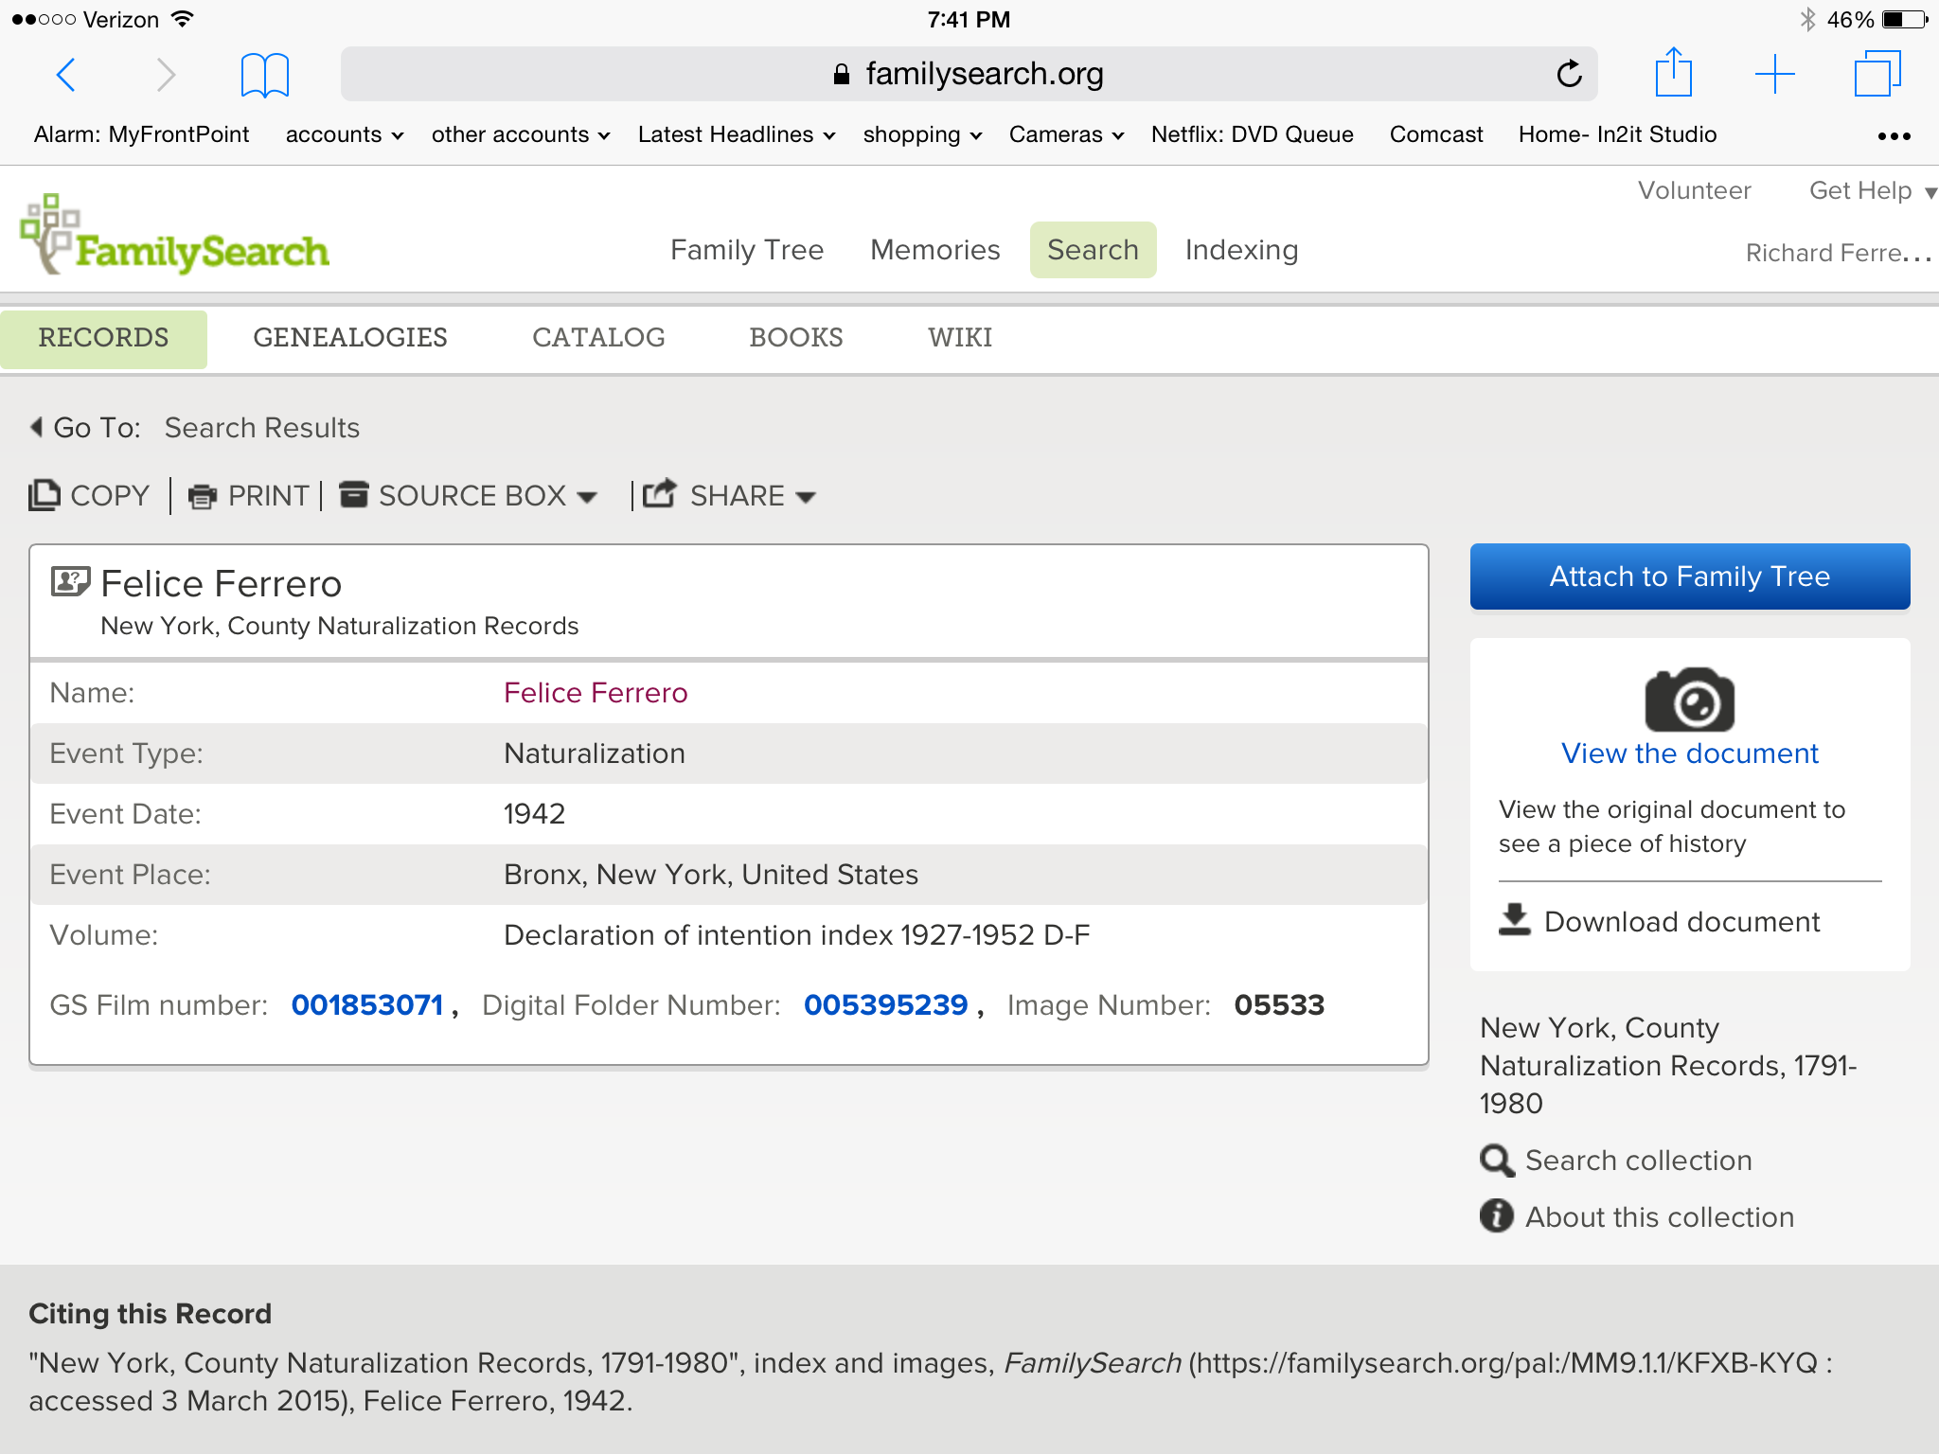Click the PRINT printer icon

tap(202, 496)
